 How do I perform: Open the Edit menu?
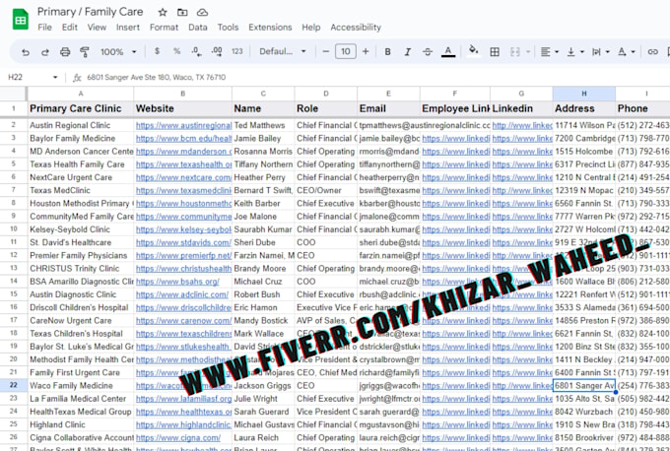pos(70,28)
